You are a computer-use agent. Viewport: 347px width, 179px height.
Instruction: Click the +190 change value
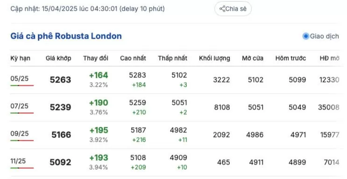pos(99,103)
